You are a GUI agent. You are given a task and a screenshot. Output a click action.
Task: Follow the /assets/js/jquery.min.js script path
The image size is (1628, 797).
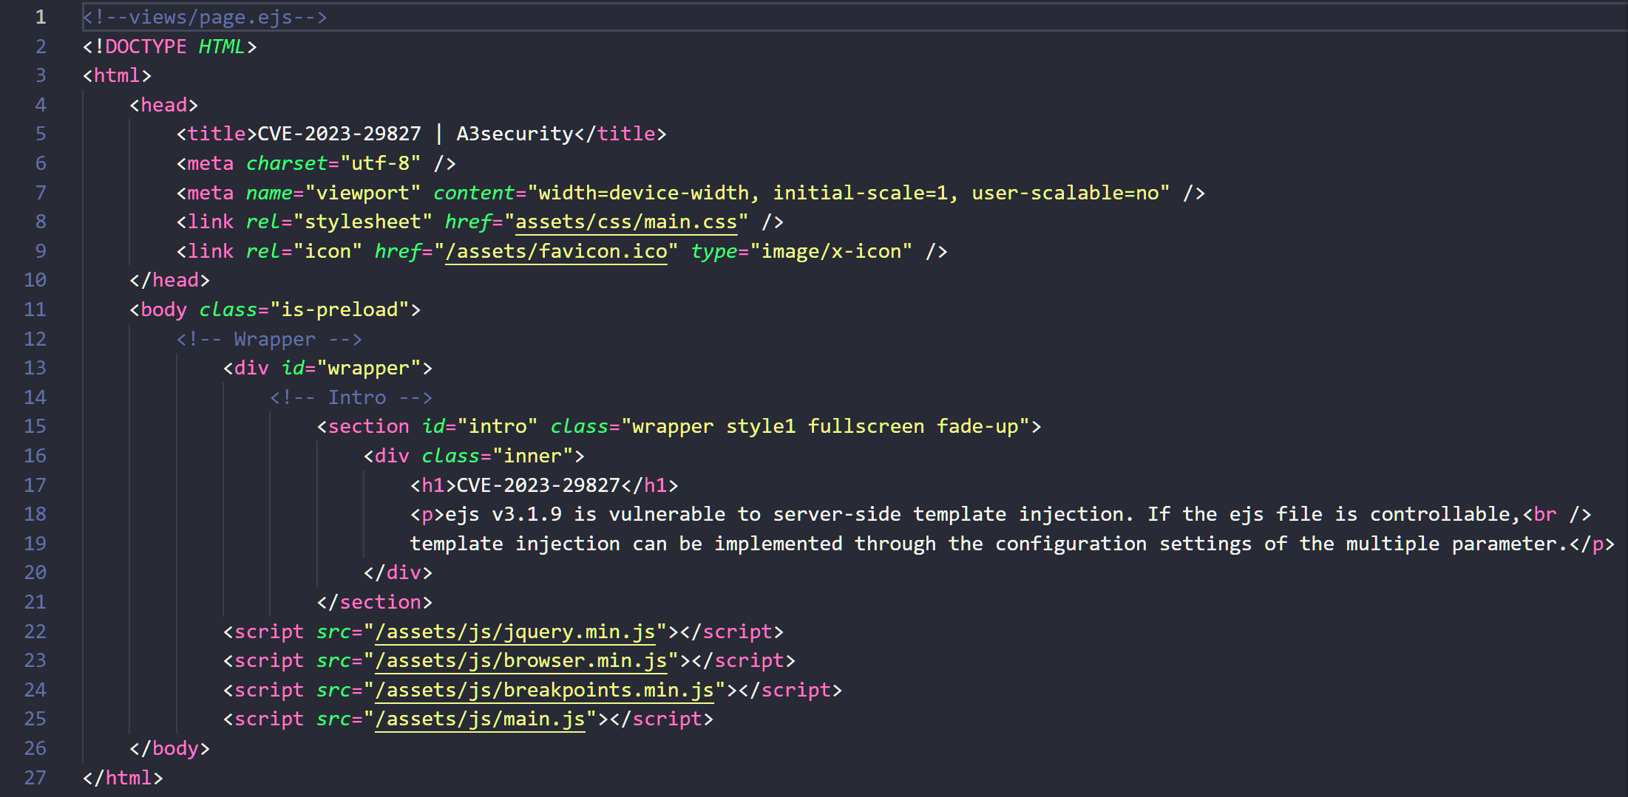point(515,632)
